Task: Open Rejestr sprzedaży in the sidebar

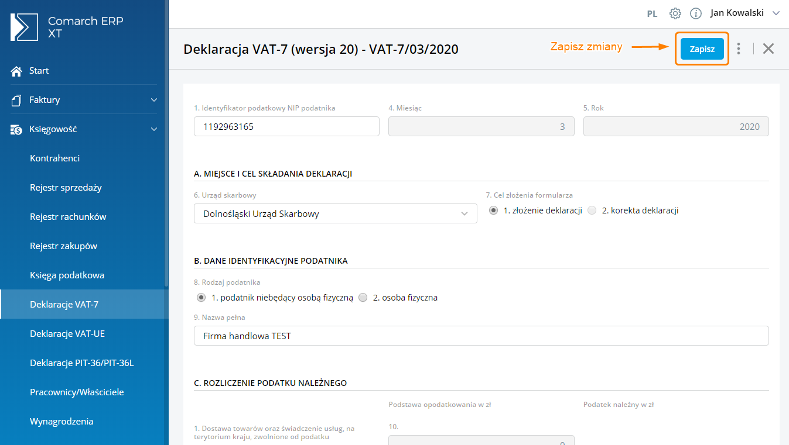Action: 66,188
